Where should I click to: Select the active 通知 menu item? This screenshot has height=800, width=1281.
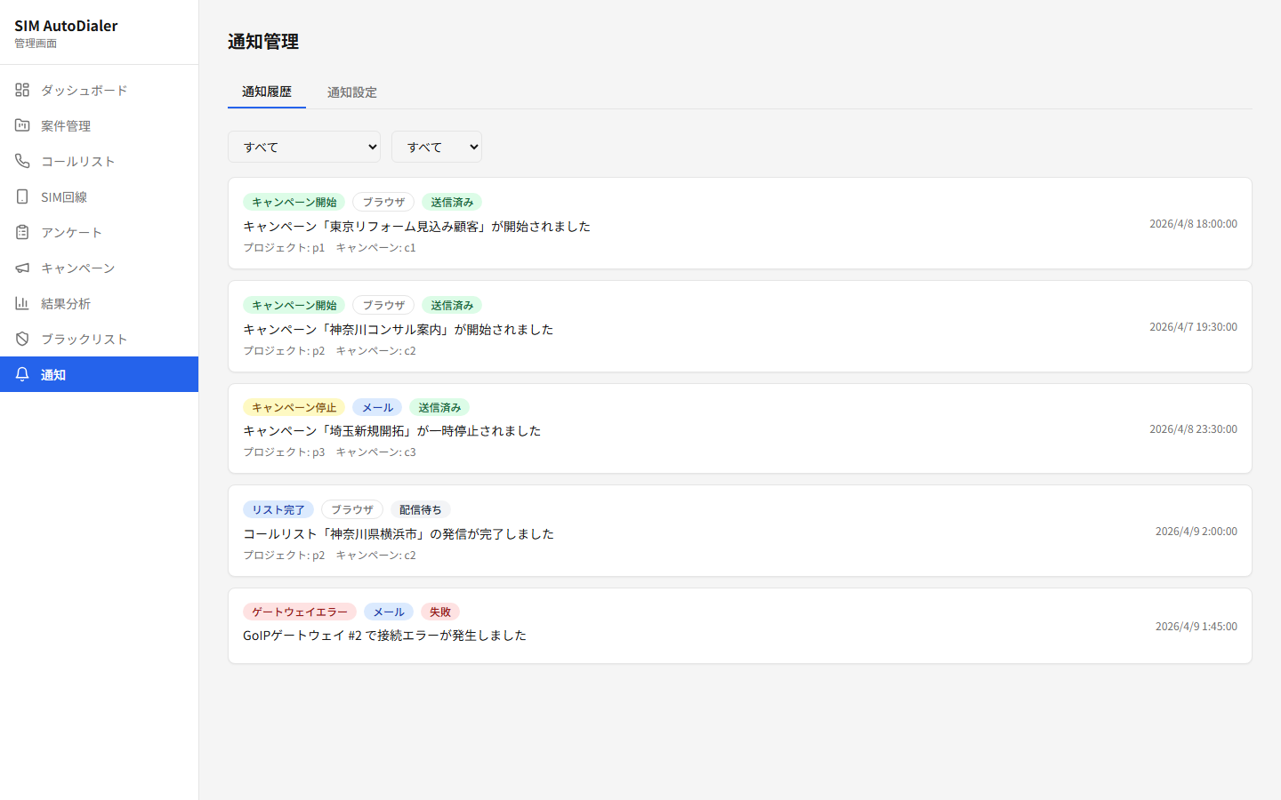tap(99, 374)
